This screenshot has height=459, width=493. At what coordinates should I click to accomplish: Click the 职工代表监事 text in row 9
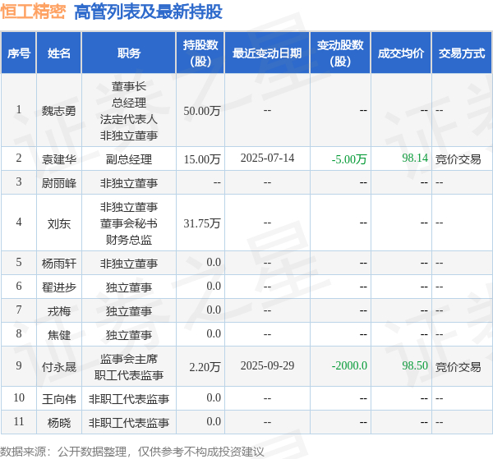tap(129, 374)
